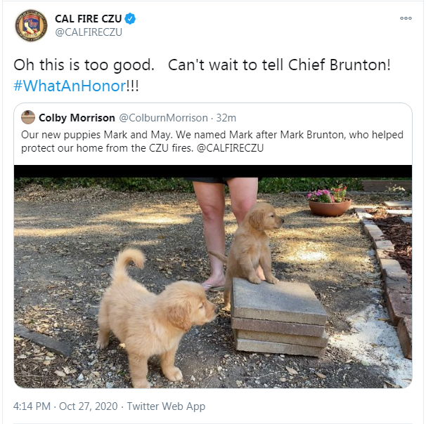This screenshot has width=426, height=424.
Task: Open the quoted tweet text body
Action: pos(212,141)
